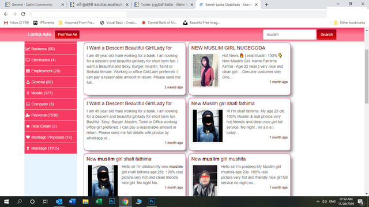Open File Explorer from the taskbar
Image resolution: width=369 pixels, height=207 pixels.
(85, 202)
